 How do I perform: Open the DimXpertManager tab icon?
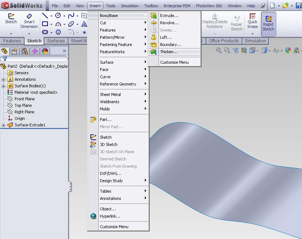click(35, 51)
